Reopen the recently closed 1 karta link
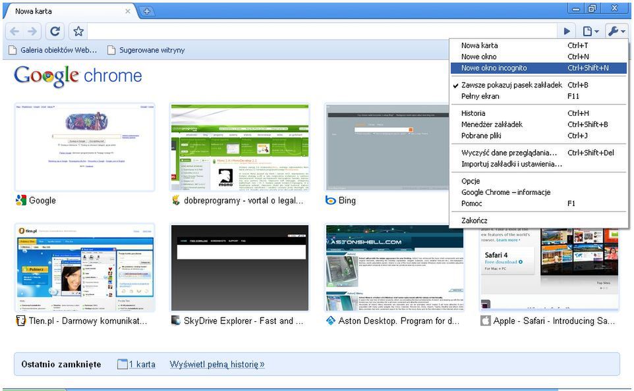This screenshot has height=391, width=634. (x=142, y=365)
